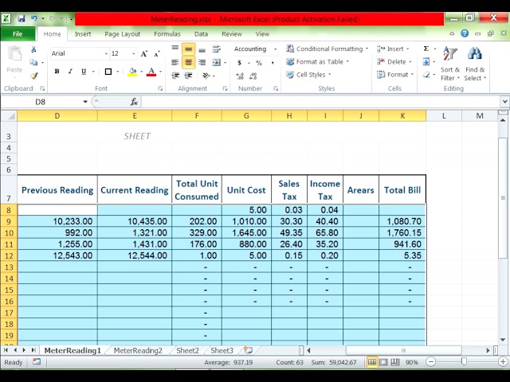Screen dimensions: 510x382
Task: Click the zoom in plus button
Action: (x=503, y=362)
